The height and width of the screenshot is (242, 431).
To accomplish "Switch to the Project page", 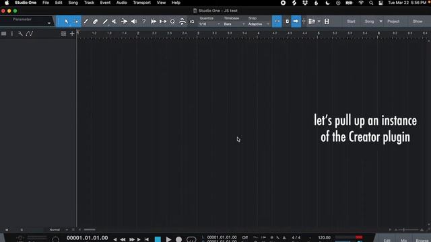I will (393, 22).
